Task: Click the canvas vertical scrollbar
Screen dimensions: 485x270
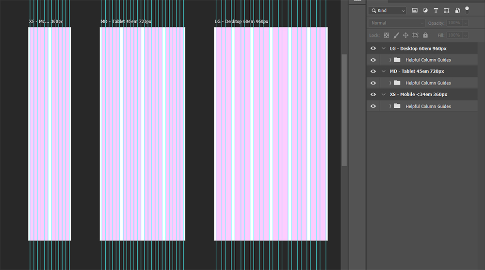Action: 344,110
